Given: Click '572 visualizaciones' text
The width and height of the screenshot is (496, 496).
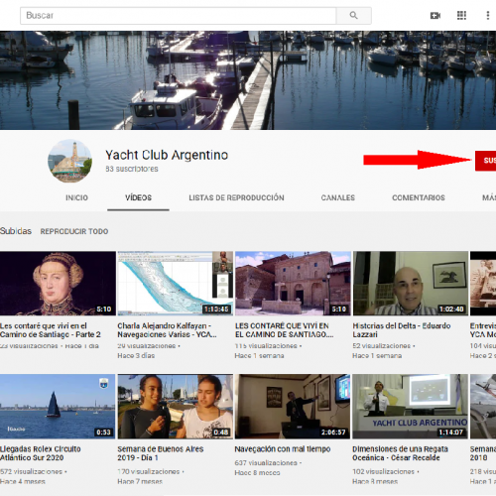Looking at the screenshot, I should pyautogui.click(x=32, y=472).
